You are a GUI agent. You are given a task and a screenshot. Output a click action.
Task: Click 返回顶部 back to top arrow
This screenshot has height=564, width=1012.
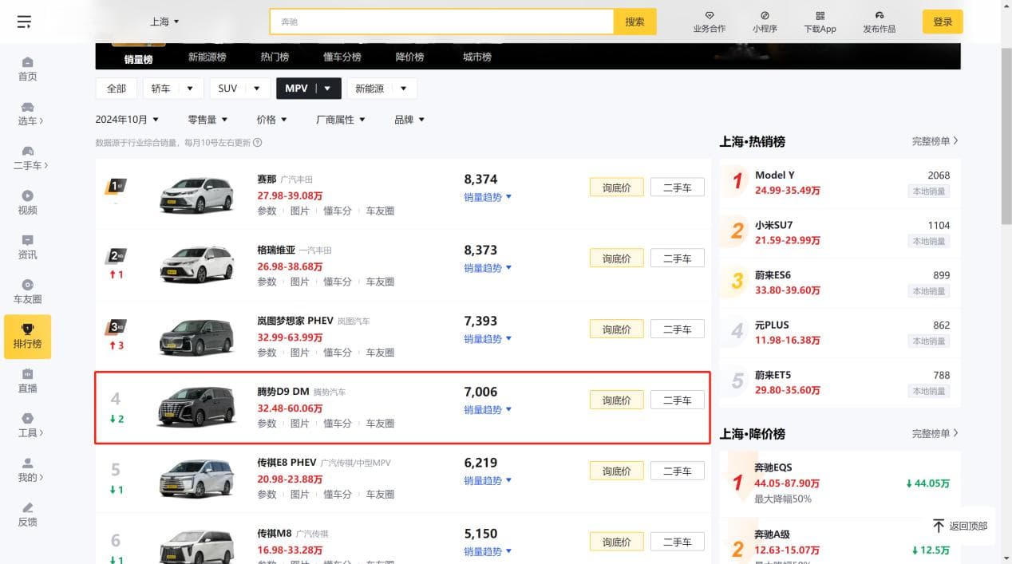coord(939,526)
